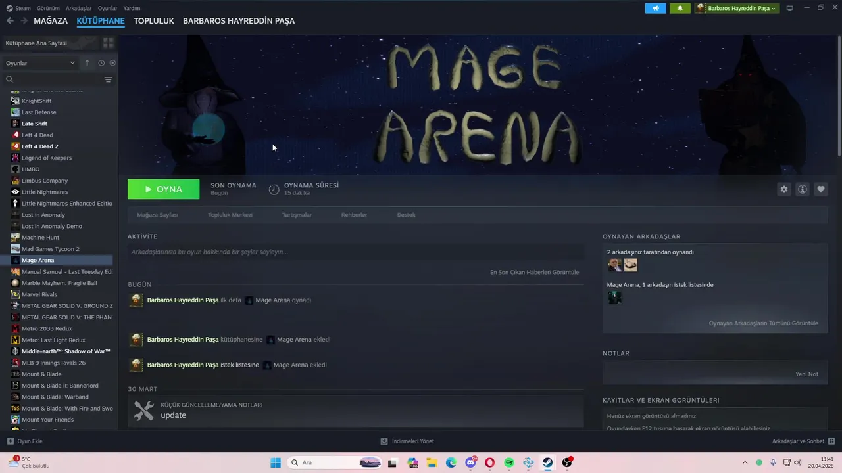The image size is (842, 473).
Task: Switch to grid view icon in sidebar
Action: click(109, 43)
